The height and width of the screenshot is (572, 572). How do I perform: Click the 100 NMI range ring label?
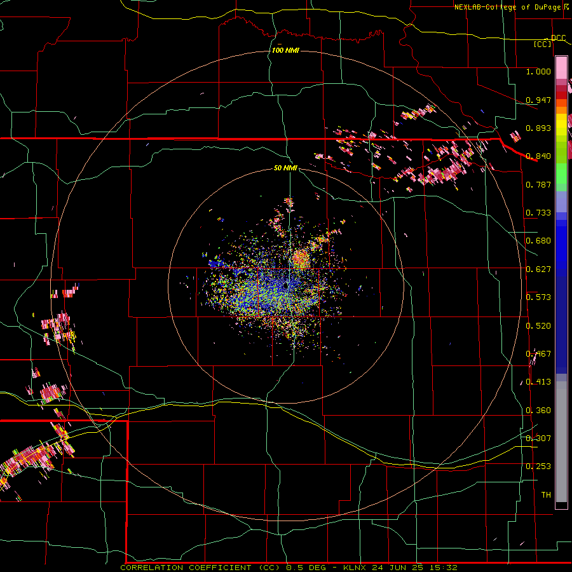(285, 50)
